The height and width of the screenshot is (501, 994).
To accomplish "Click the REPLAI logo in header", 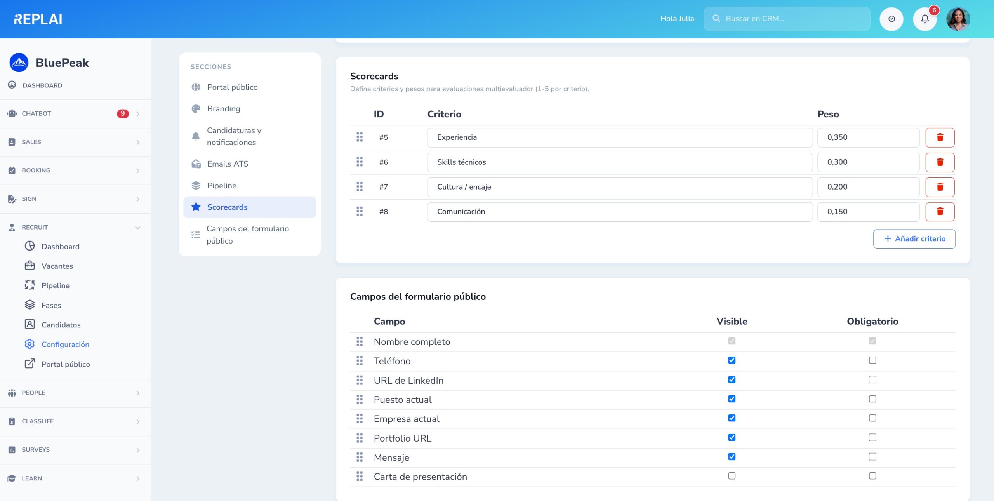I will (x=38, y=19).
